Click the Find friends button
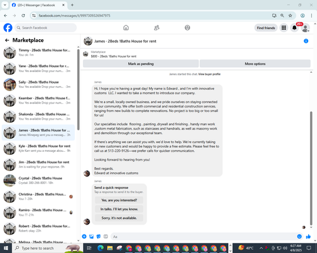 point(266,28)
